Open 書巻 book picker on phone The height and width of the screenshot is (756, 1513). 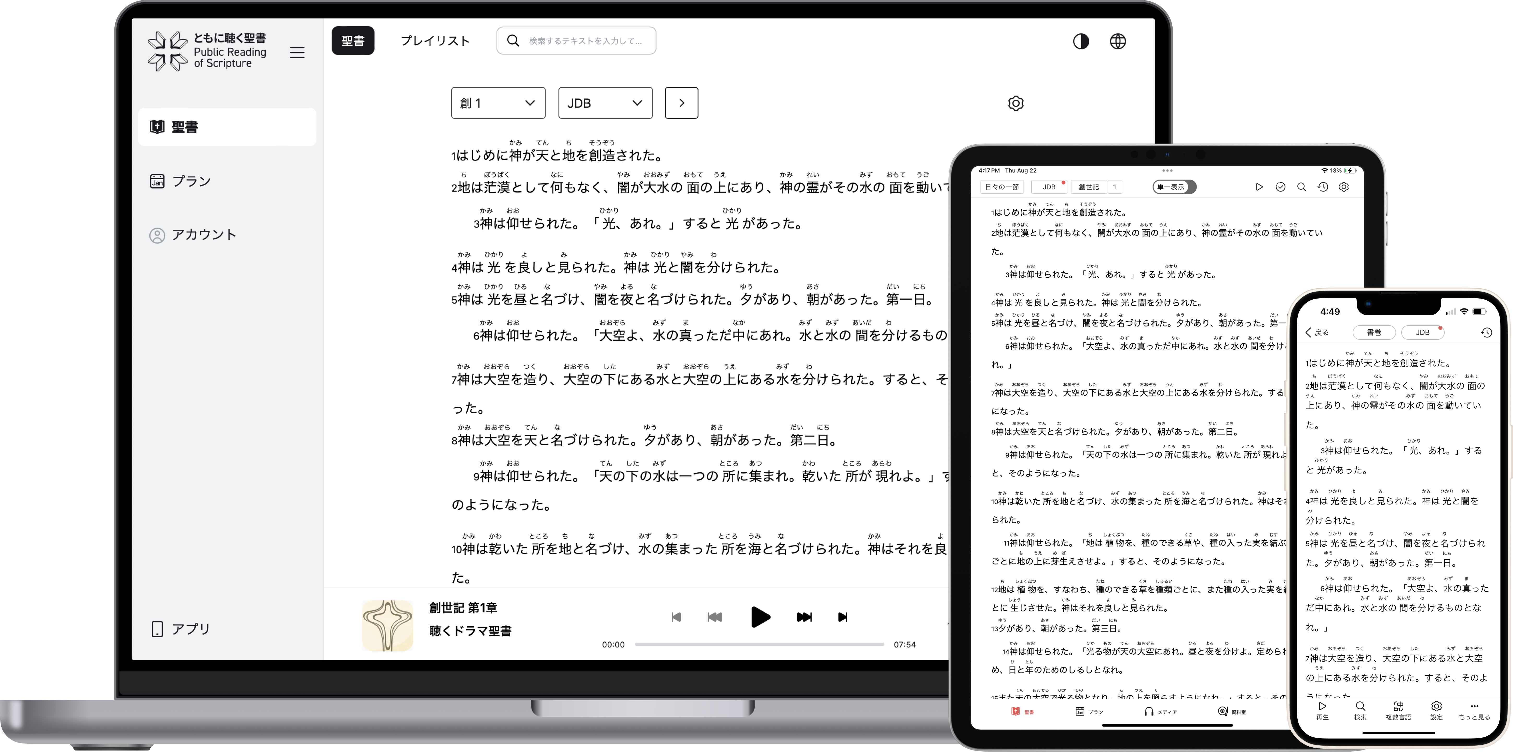tap(1374, 332)
